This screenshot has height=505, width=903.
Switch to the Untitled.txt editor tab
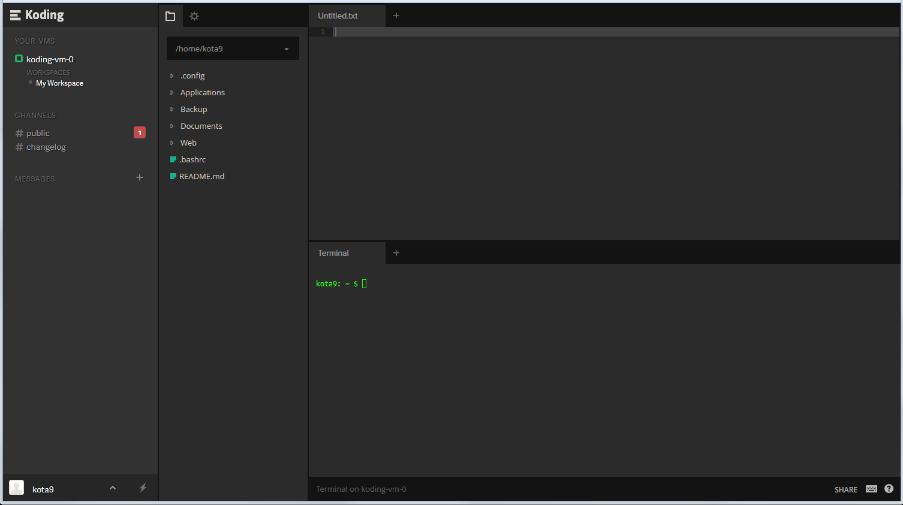[x=347, y=16]
